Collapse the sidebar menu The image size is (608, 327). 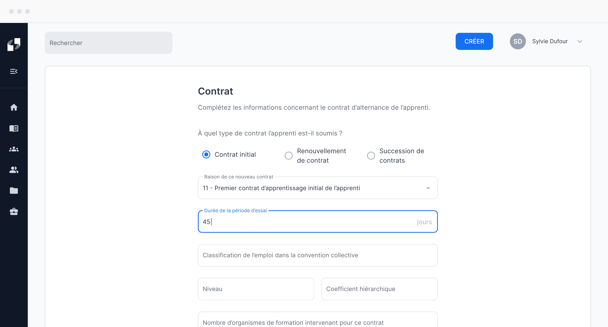coord(14,71)
